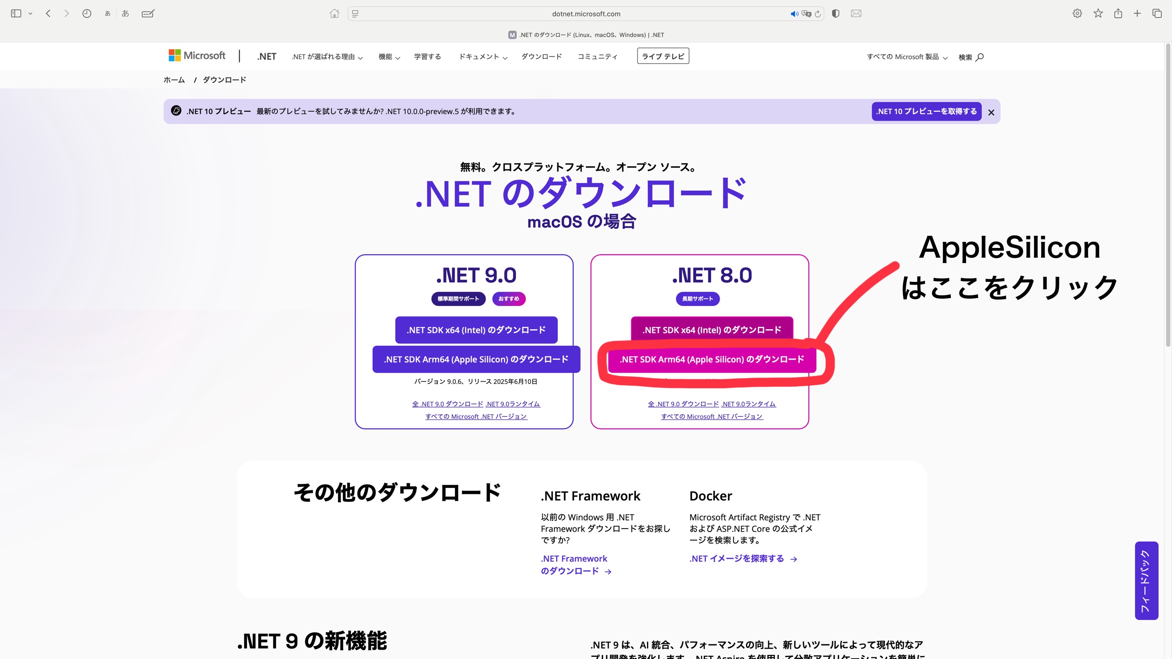Go to ホーム breadcrumb link
This screenshot has height=659, width=1172.
point(174,80)
